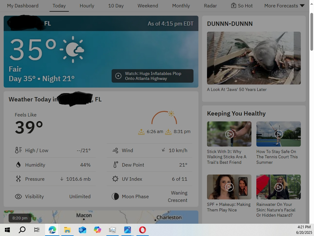Open Task View from taskbar
This screenshot has height=236, width=314.
(x=37, y=230)
